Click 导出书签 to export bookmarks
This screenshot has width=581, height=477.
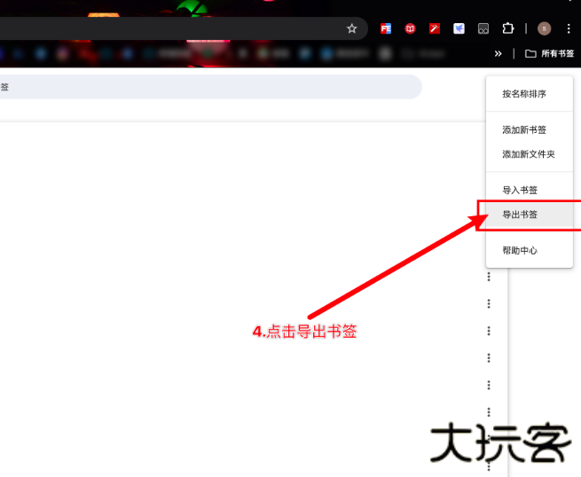pyautogui.click(x=520, y=215)
